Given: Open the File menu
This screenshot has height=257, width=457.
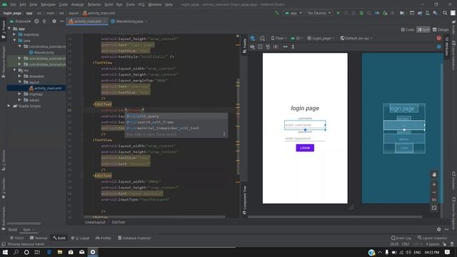Looking at the screenshot, I should [13, 5].
